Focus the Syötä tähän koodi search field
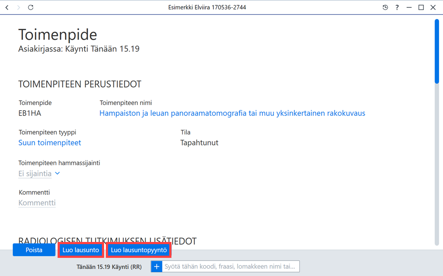The width and height of the screenshot is (443, 276). pos(230,266)
